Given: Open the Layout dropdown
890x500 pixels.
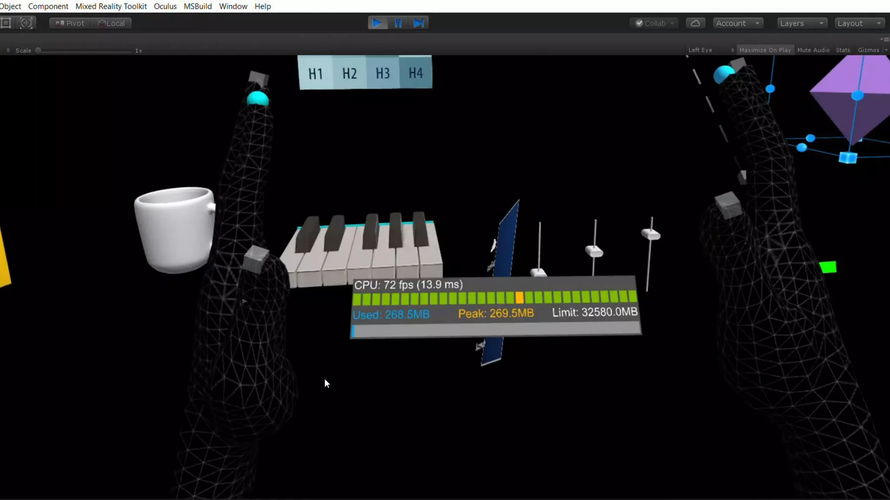Looking at the screenshot, I should tap(859, 23).
